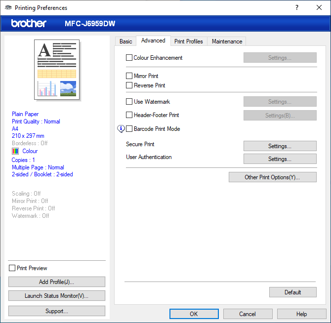Screen dimensions: 331x323
Task: Open the Print Profiles tab
Action: tap(188, 41)
